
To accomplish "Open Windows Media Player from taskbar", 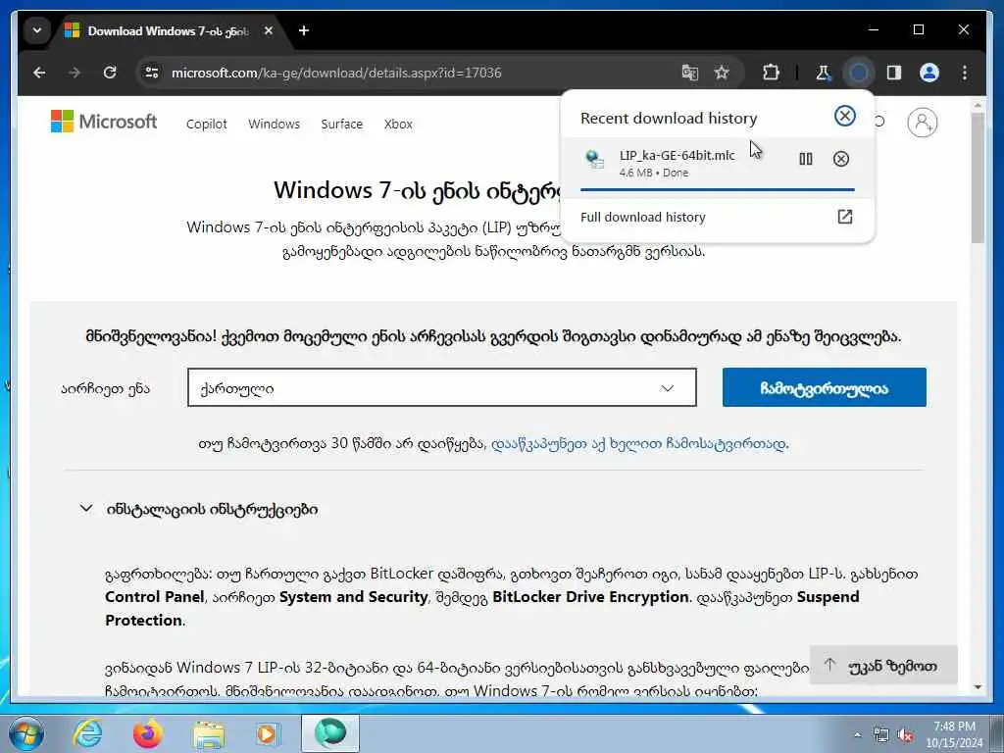I will (268, 733).
